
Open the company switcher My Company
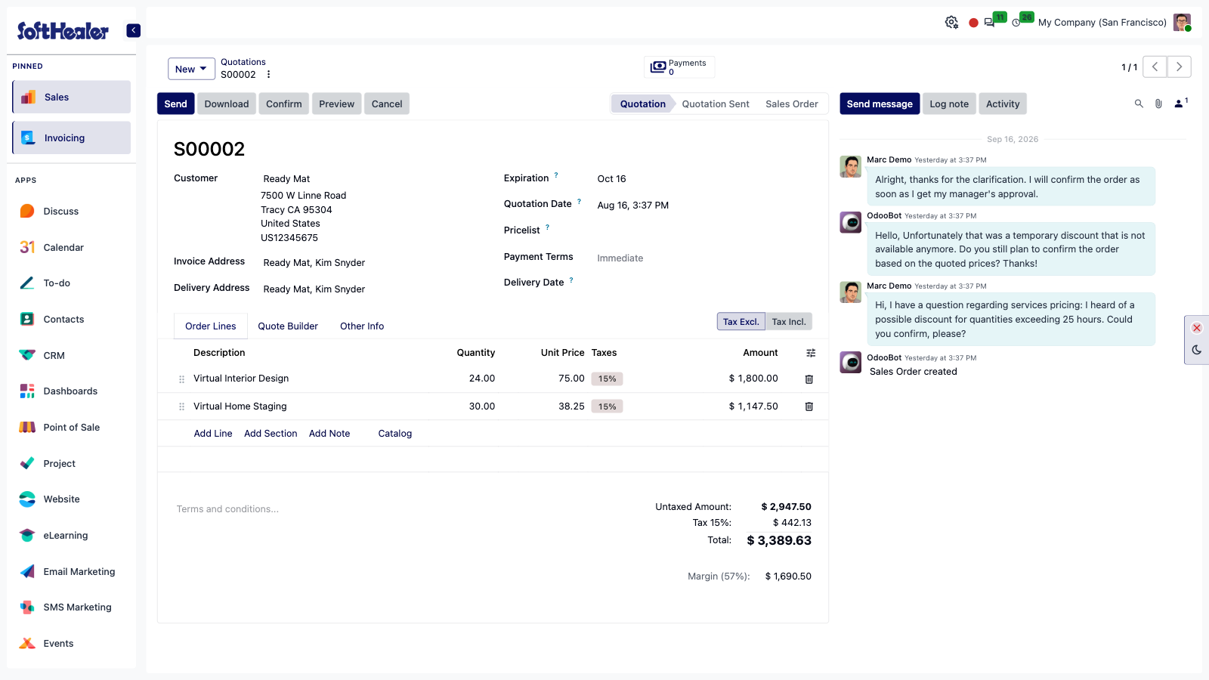tap(1102, 23)
